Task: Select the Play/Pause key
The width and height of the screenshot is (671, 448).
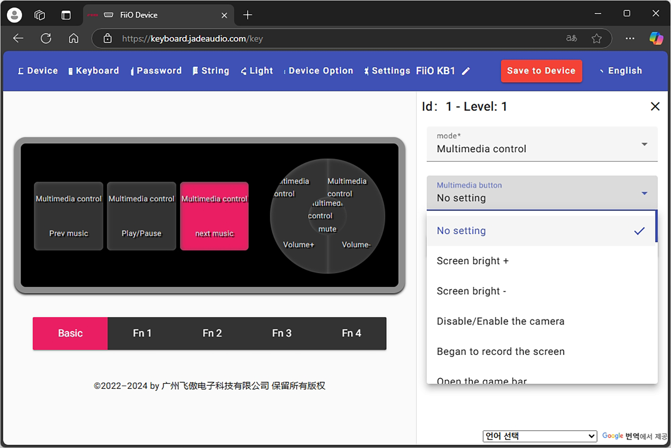Action: click(141, 216)
